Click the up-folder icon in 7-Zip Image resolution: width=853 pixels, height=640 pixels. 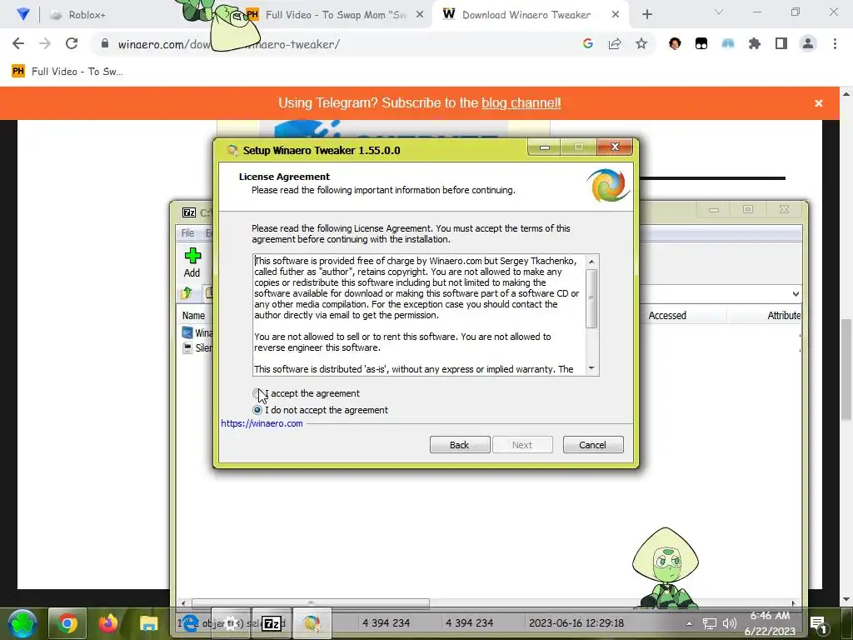(x=187, y=293)
